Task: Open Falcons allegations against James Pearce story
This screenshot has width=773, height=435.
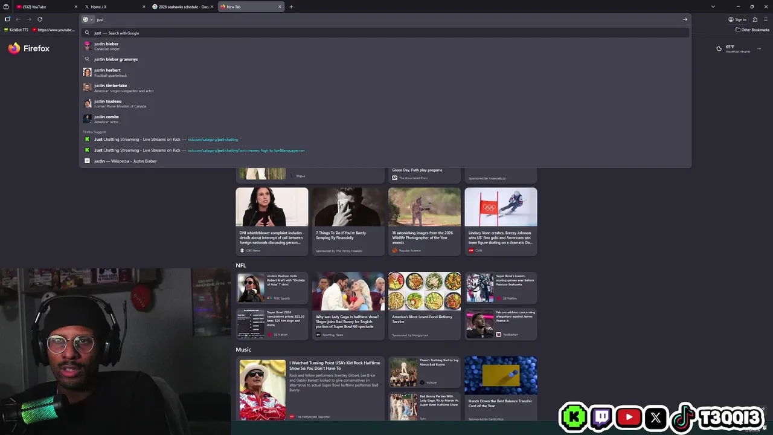Action: click(501, 323)
